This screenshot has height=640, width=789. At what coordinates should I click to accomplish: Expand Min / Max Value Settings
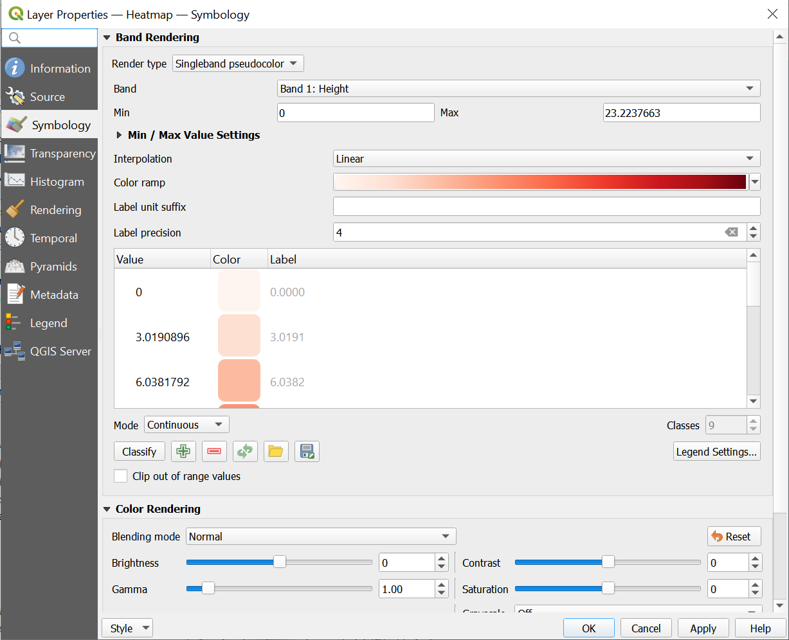119,135
